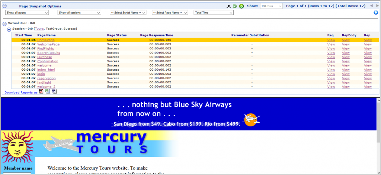This screenshot has width=381, height=175.
Task: Click the Start Time column header
Action: coord(23,35)
